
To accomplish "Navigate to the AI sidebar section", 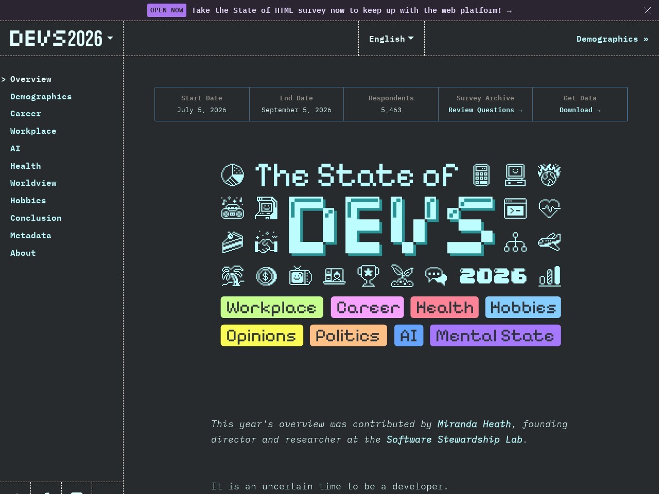I will [x=15, y=149].
